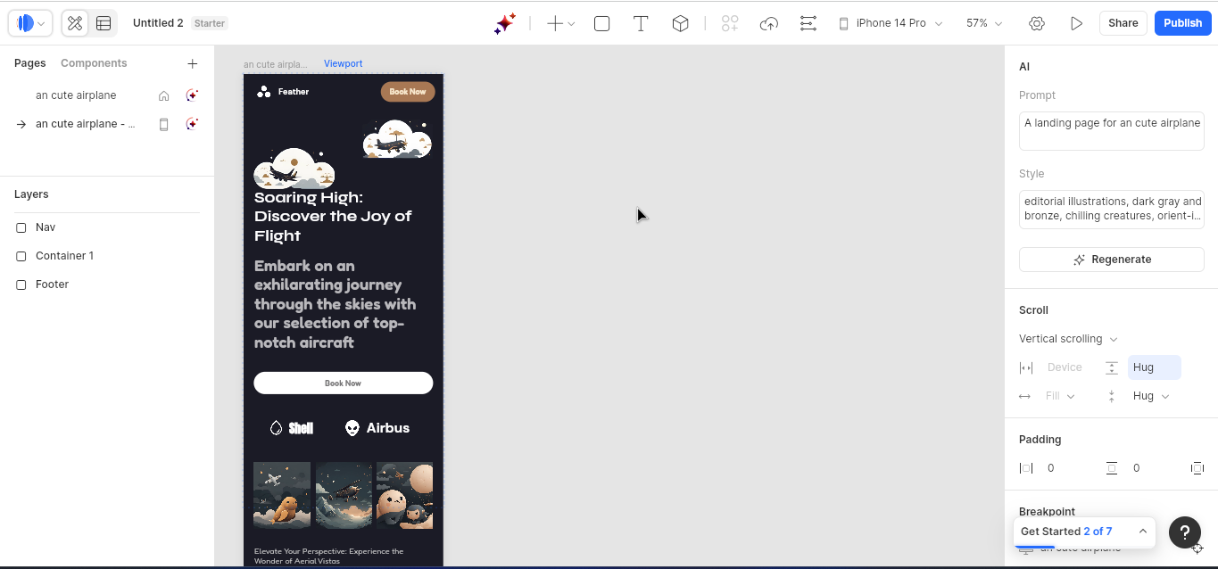Open the Framer logo menu chevron
The width and height of the screenshot is (1218, 569).
[41, 24]
